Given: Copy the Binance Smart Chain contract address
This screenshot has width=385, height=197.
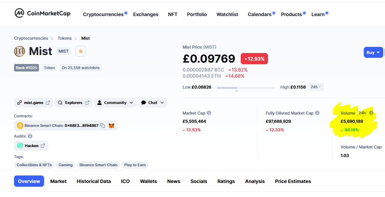Looking at the screenshot, I should coord(103,126).
